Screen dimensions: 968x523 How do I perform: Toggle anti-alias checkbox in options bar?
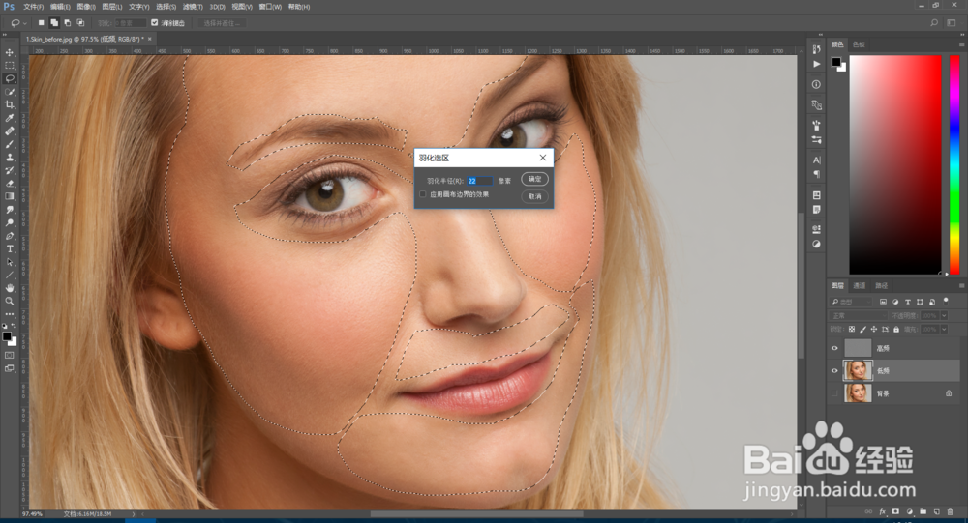click(x=154, y=23)
